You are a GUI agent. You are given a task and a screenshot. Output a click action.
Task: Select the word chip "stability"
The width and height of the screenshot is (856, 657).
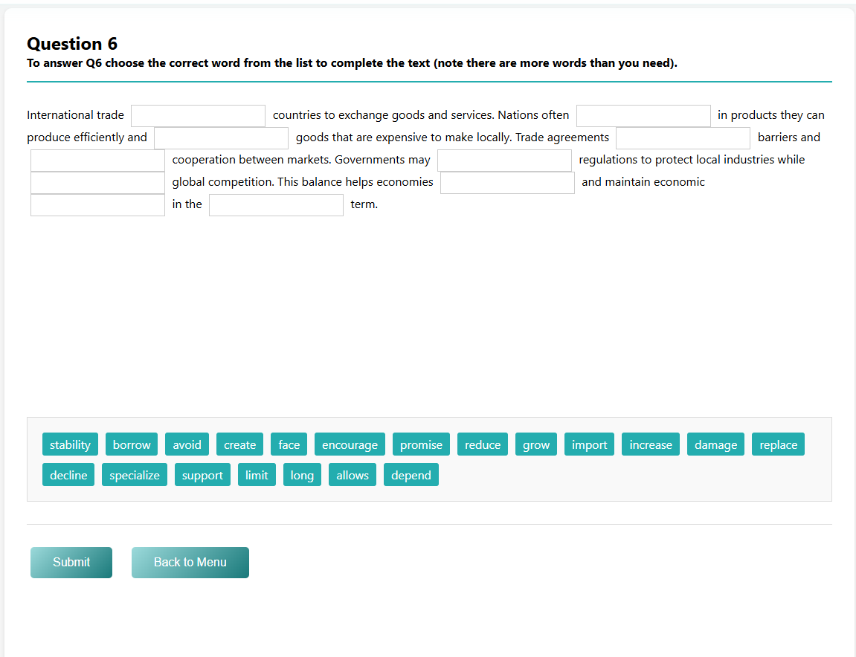(x=70, y=444)
